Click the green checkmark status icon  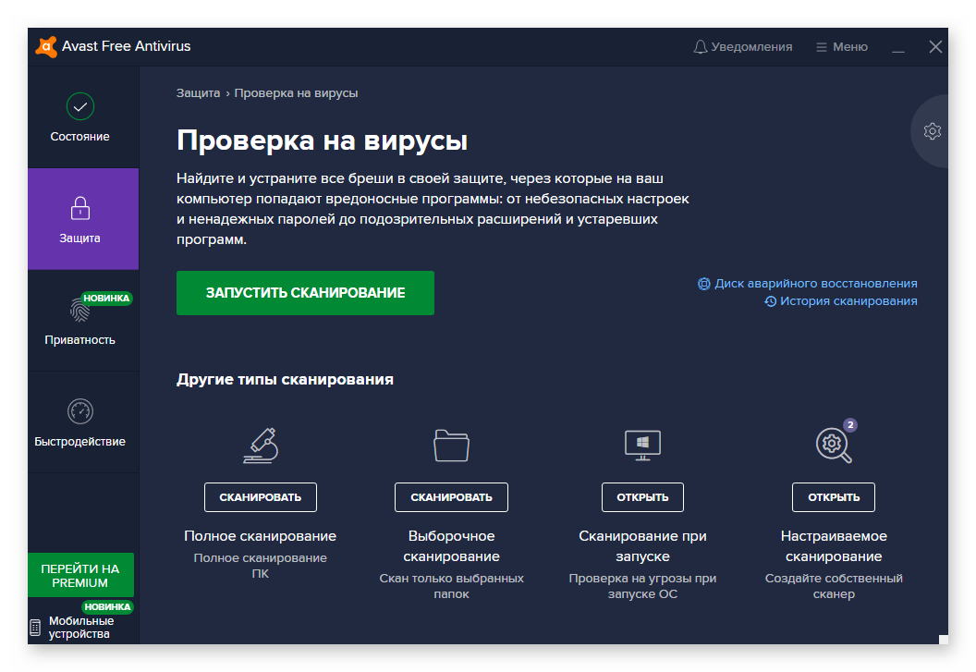tap(80, 106)
